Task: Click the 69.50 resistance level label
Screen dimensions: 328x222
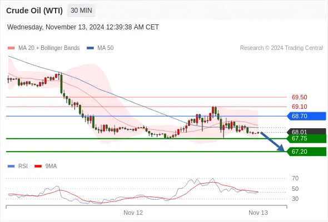Action: coord(299,97)
